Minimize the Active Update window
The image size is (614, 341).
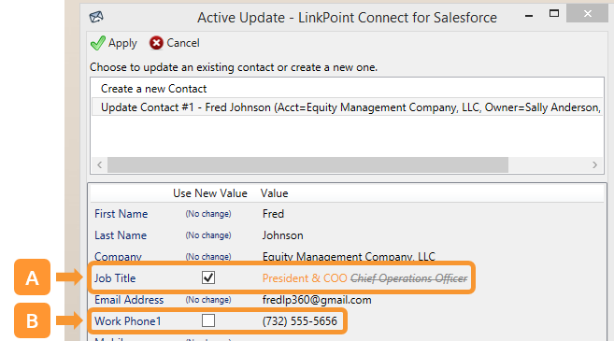click(529, 15)
